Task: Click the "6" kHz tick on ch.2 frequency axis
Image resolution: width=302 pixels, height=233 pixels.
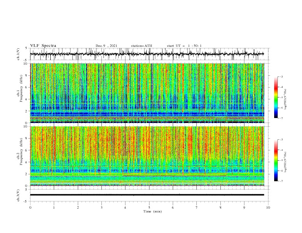Action: [27, 150]
